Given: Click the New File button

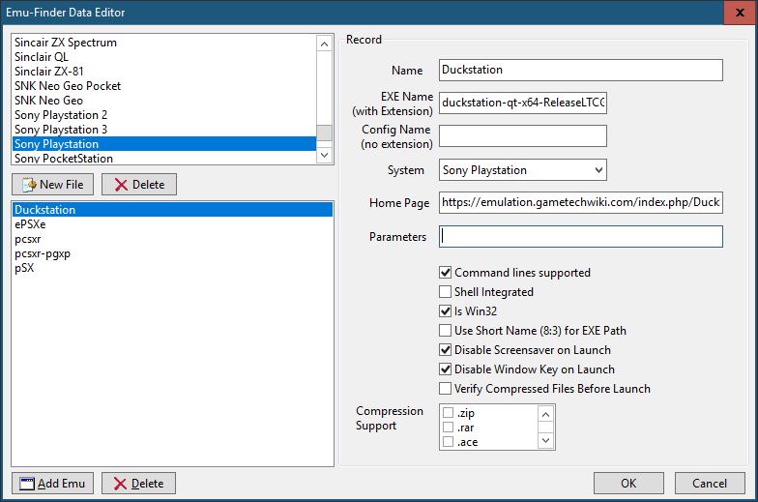Looking at the screenshot, I should tap(52, 184).
